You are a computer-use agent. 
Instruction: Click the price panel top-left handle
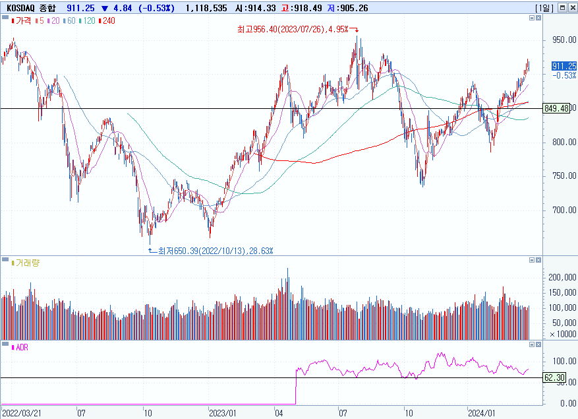[x=5, y=17]
